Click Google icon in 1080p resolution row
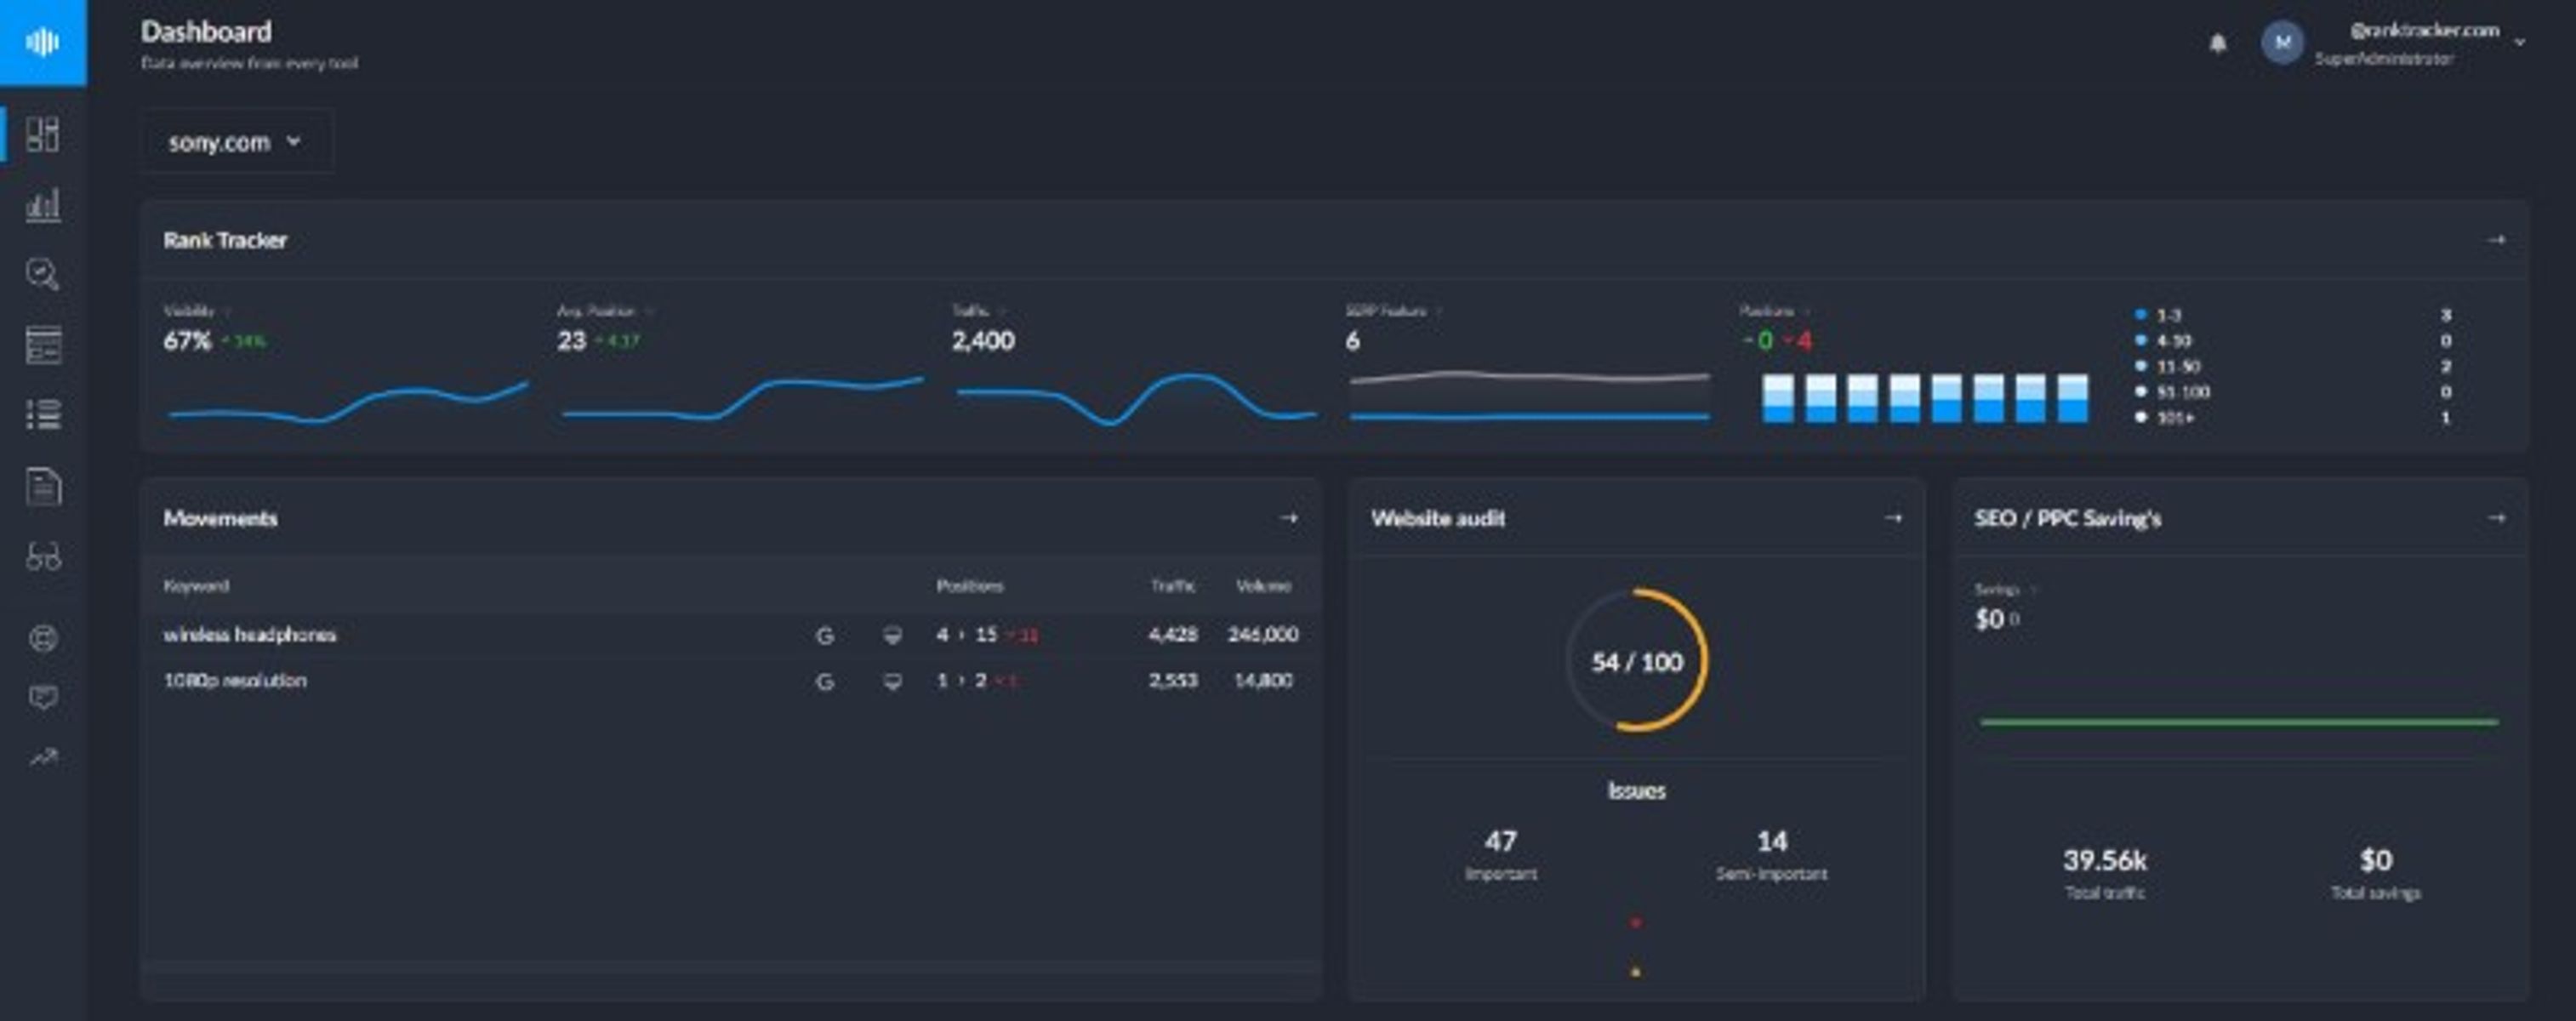2576x1021 pixels. point(825,682)
